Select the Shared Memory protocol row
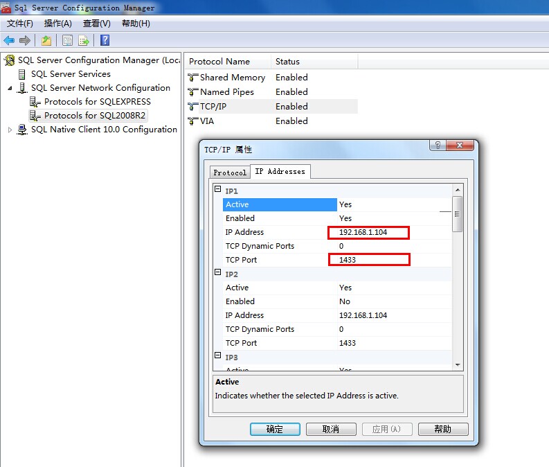 click(271, 78)
